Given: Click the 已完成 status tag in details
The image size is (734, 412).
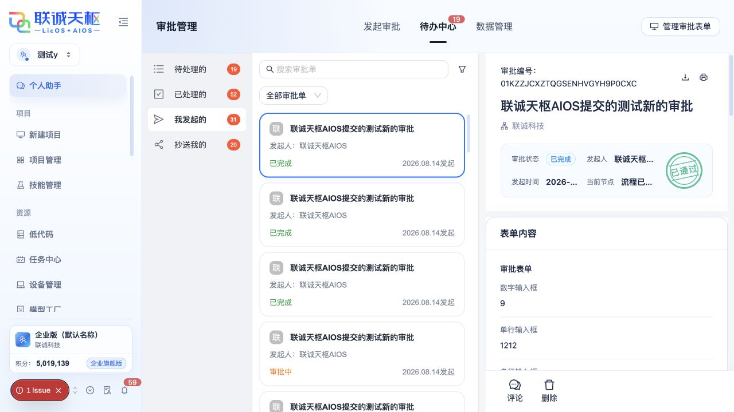Looking at the screenshot, I should [x=561, y=159].
